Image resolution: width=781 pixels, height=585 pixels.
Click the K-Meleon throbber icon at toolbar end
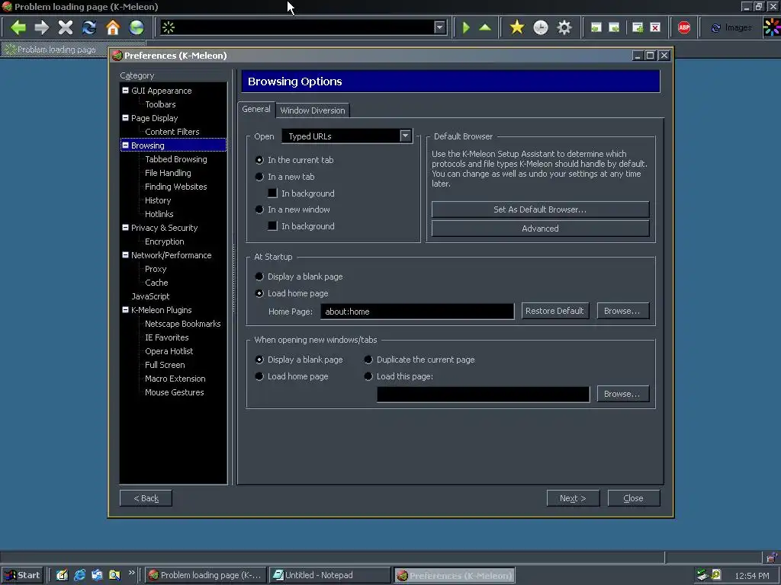772,27
